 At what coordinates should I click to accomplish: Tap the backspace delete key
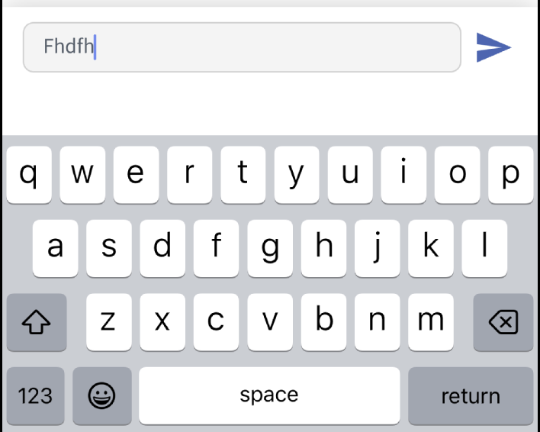(x=503, y=322)
